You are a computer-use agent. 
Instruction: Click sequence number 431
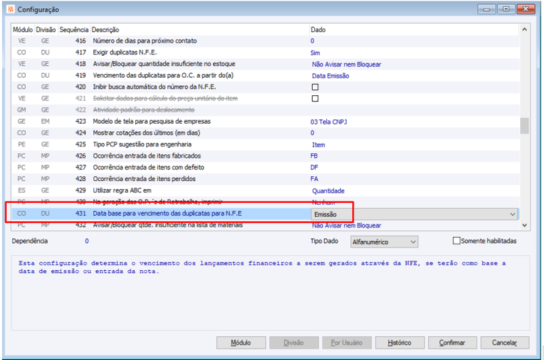tap(80, 214)
